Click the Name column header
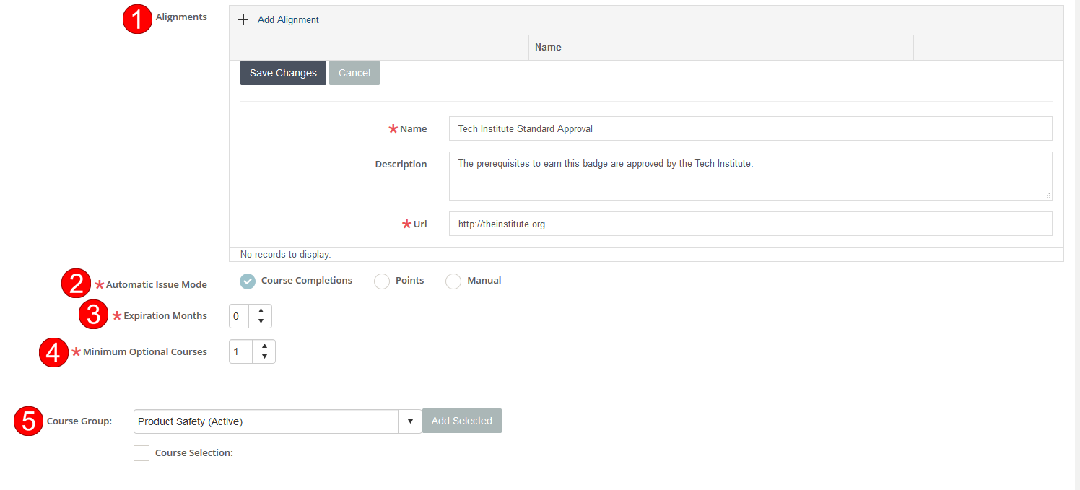The width and height of the screenshot is (1080, 490). [548, 47]
